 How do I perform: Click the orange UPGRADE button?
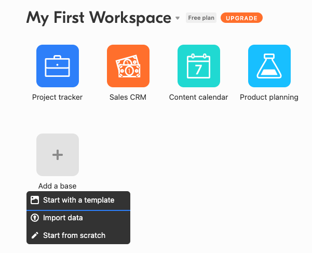(241, 18)
